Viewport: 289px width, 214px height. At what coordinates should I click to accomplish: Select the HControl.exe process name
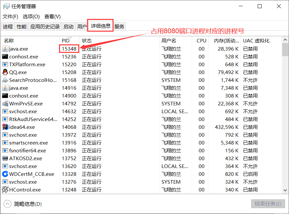click(25, 190)
